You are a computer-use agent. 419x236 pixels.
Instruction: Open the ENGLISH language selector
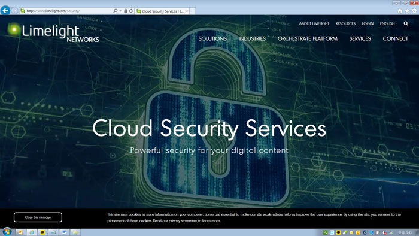click(x=387, y=23)
